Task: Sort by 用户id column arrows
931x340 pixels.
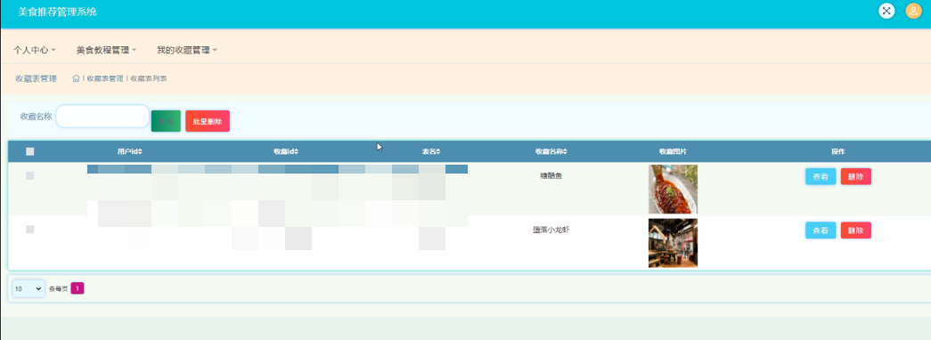Action: pyautogui.click(x=141, y=152)
